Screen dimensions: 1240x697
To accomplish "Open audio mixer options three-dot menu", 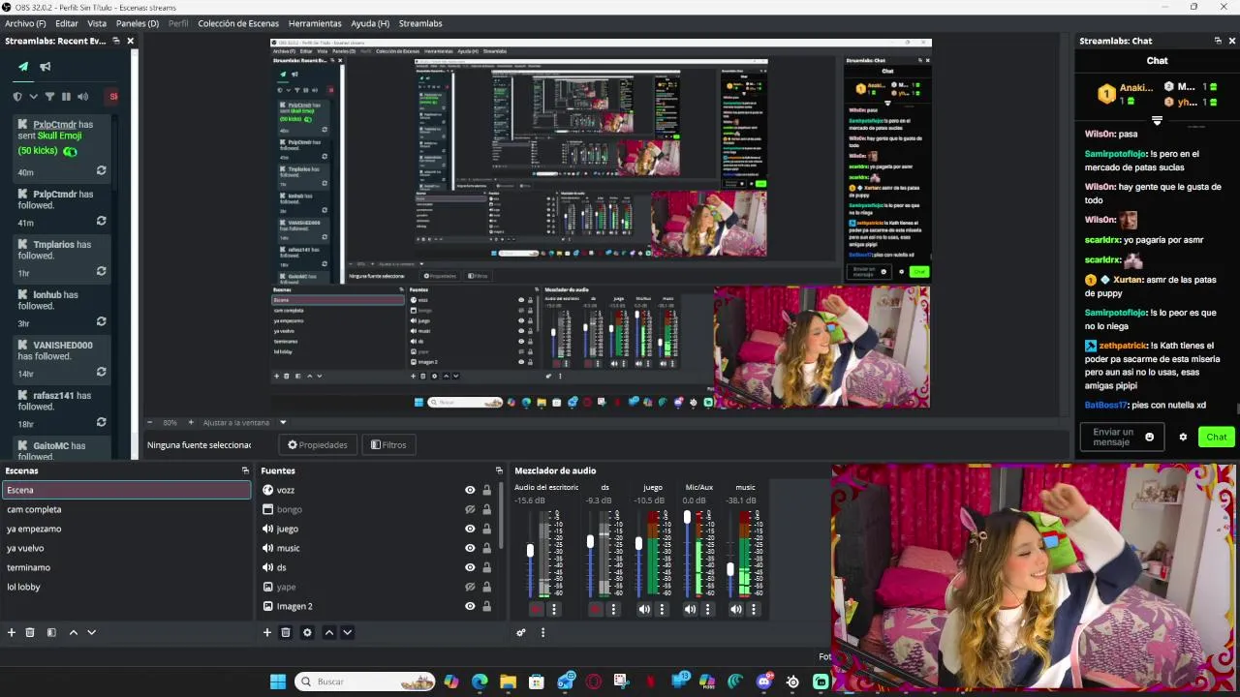I will pyautogui.click(x=542, y=632).
